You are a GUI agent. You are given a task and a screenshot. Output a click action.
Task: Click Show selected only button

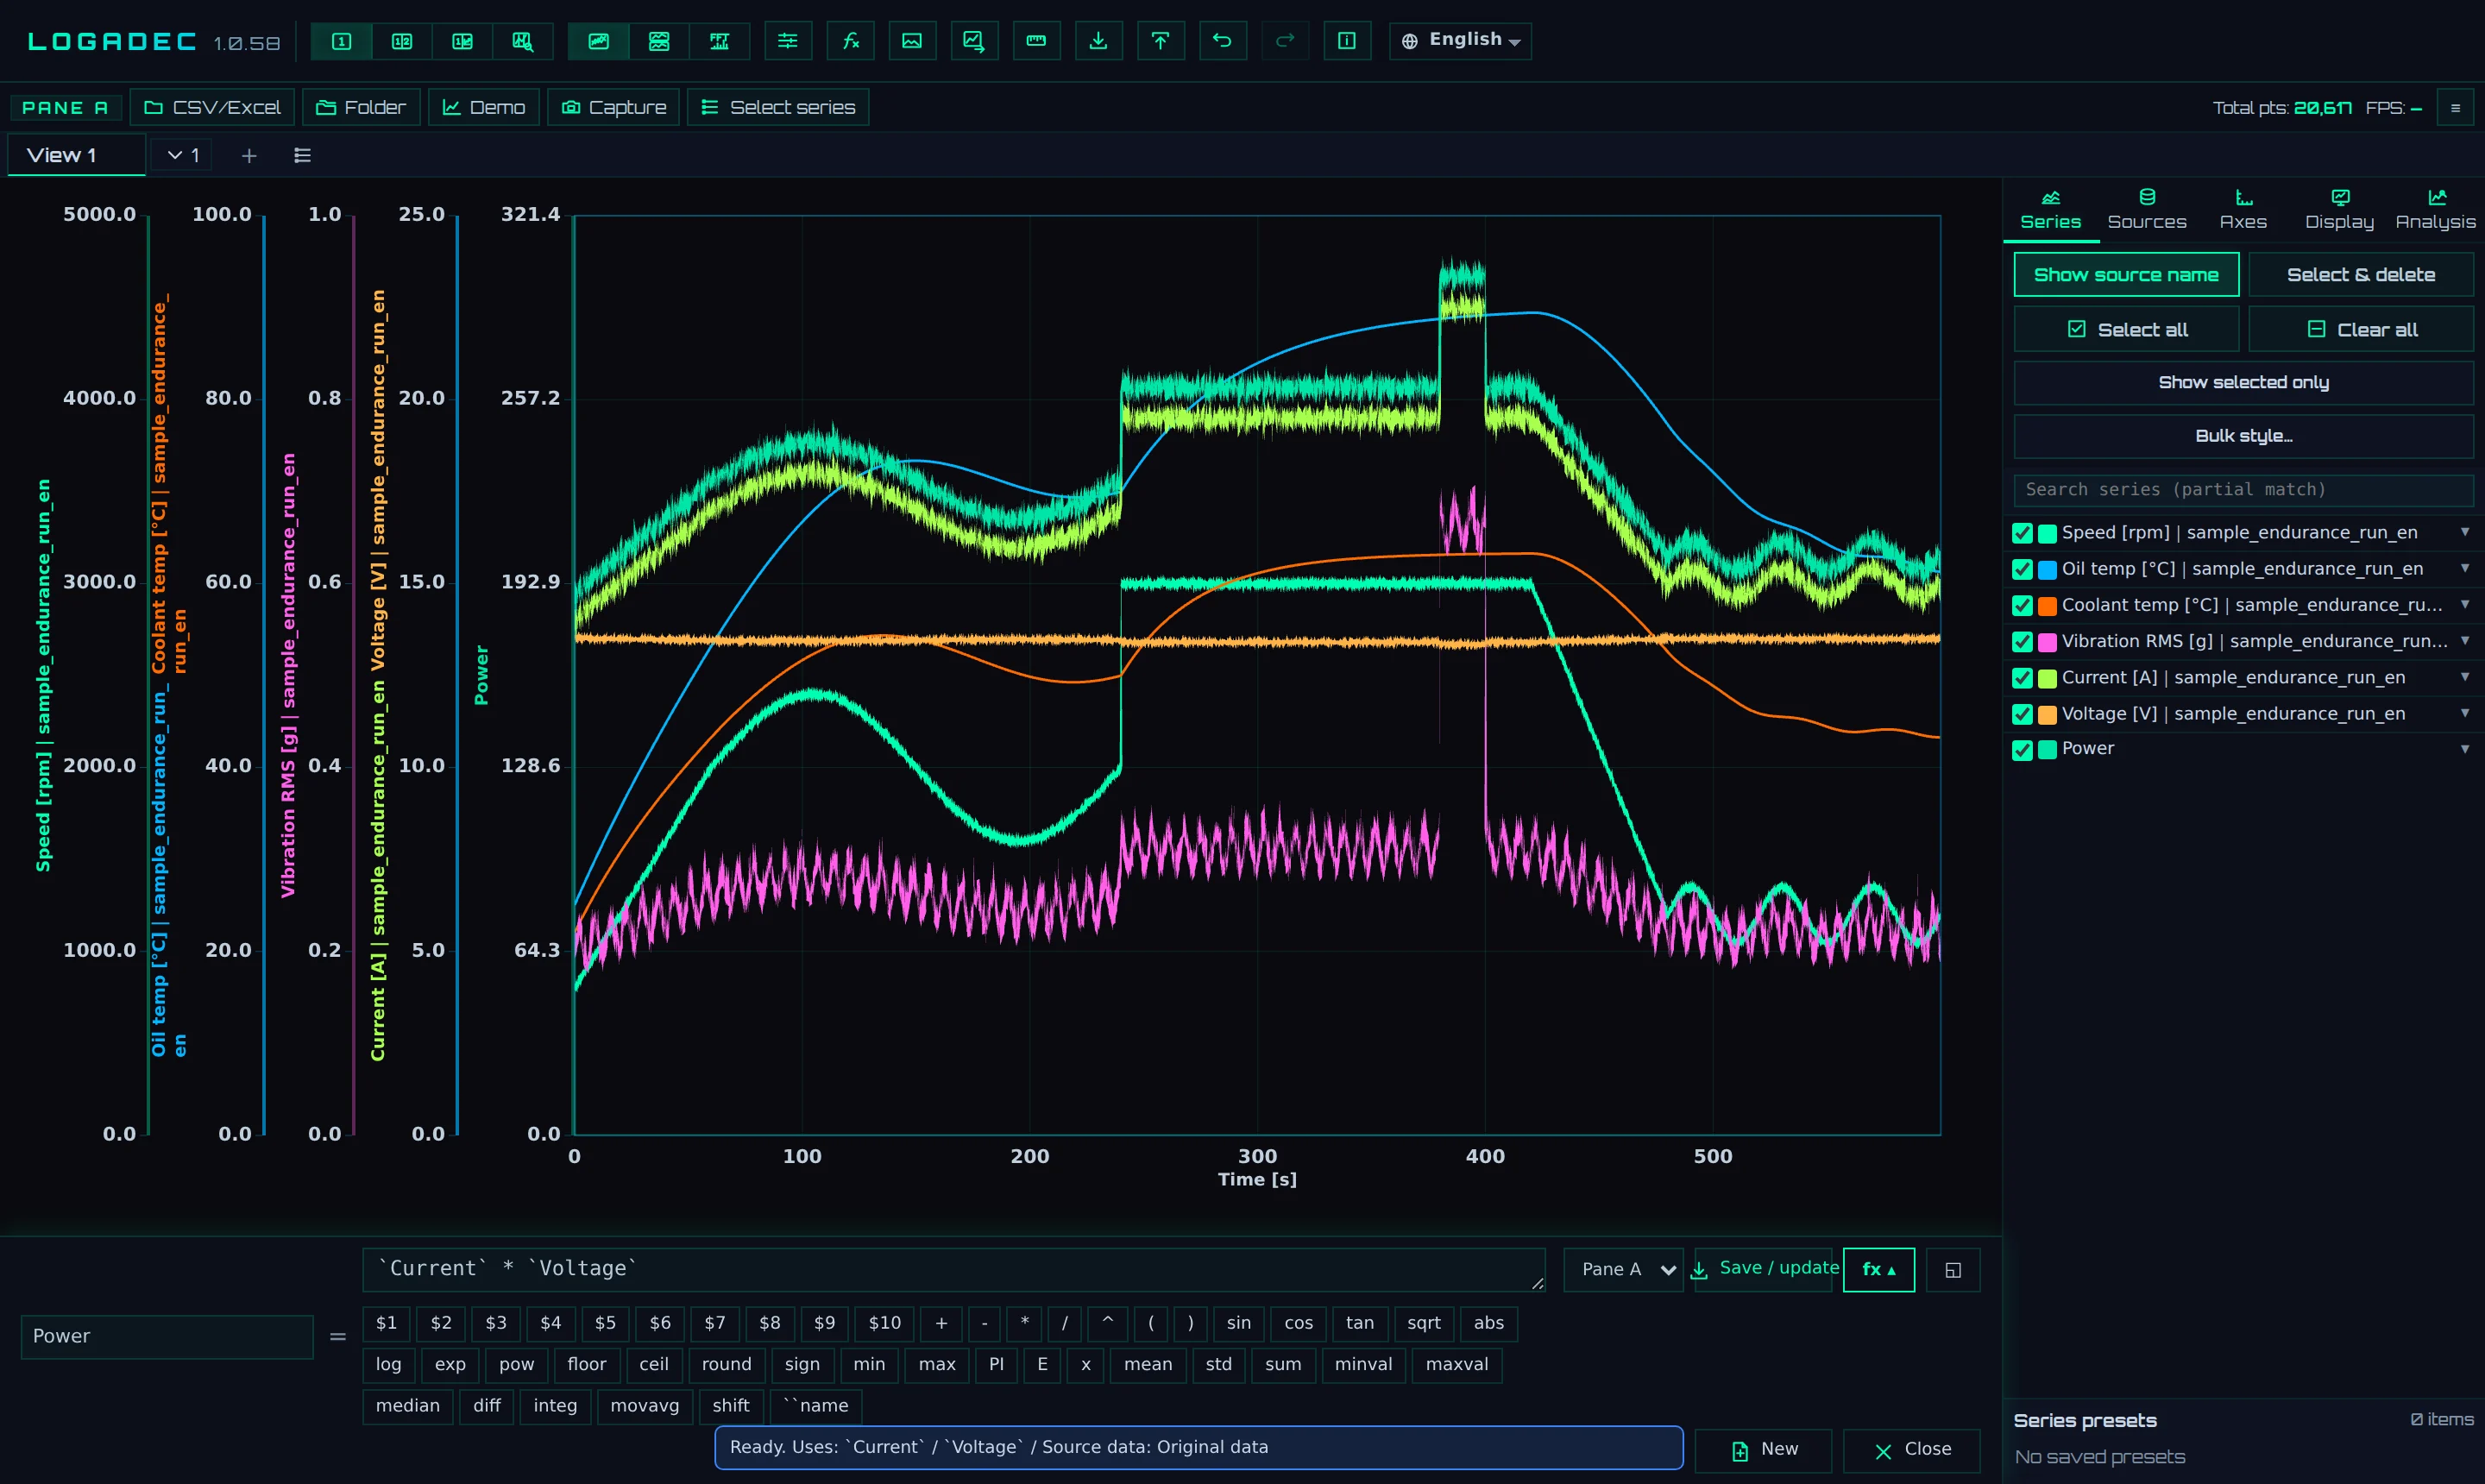click(x=2243, y=383)
